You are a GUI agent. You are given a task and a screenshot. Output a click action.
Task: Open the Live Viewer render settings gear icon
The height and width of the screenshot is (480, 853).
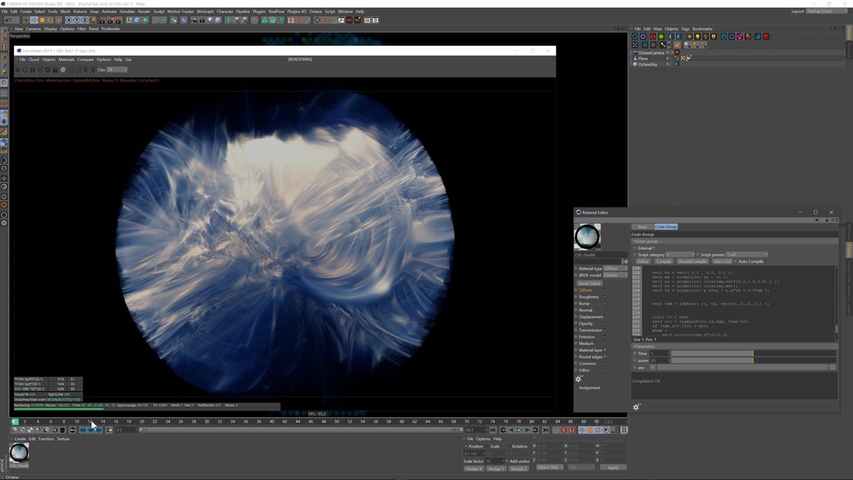click(48, 70)
